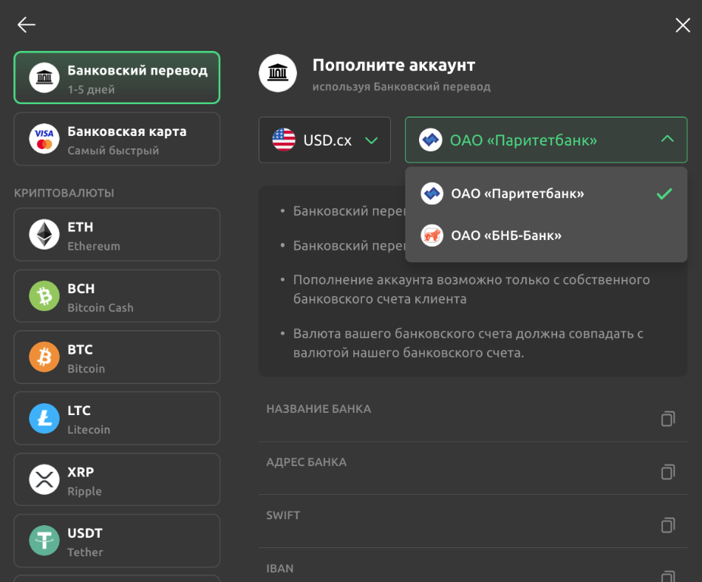
Task: Choose BTC Bitcoin deposit option
Action: pyautogui.click(x=117, y=357)
